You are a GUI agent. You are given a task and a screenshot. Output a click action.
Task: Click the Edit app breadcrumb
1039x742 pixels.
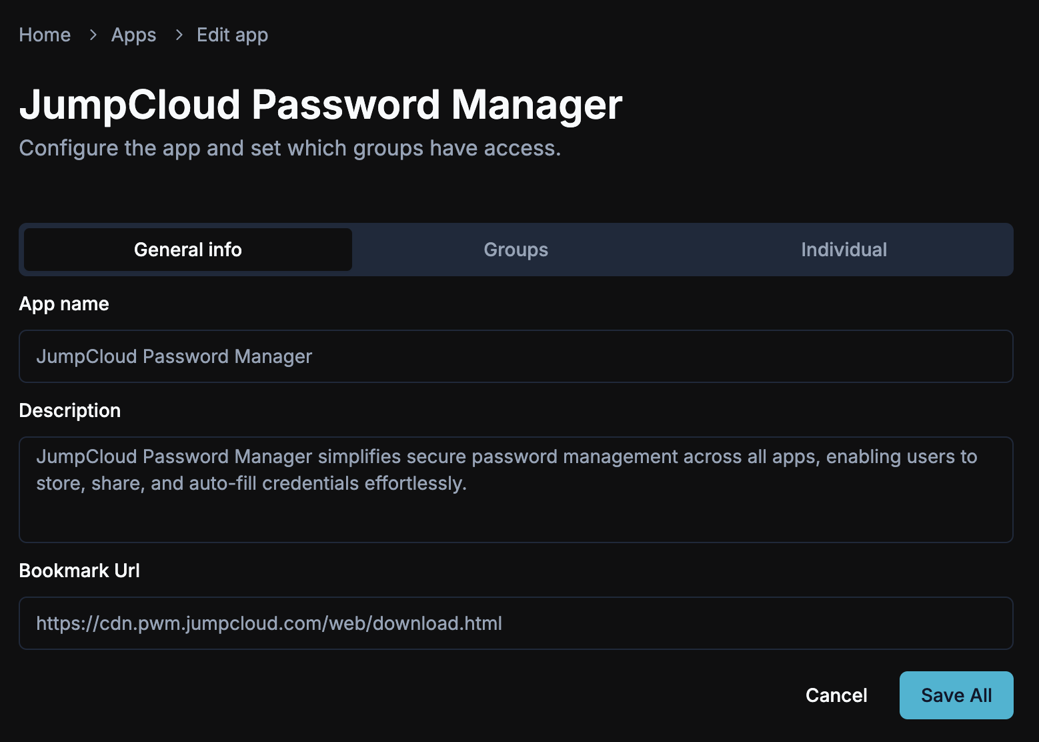(x=232, y=35)
